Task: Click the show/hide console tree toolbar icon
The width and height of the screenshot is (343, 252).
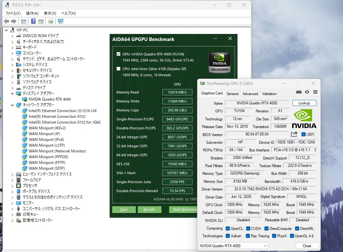Action: pos(23,21)
